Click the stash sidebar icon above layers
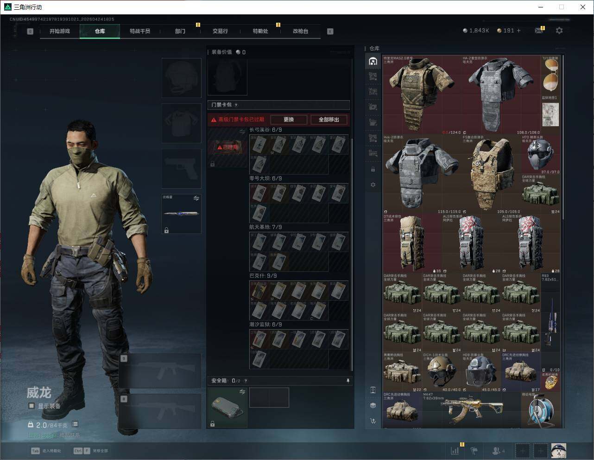 click(x=373, y=390)
